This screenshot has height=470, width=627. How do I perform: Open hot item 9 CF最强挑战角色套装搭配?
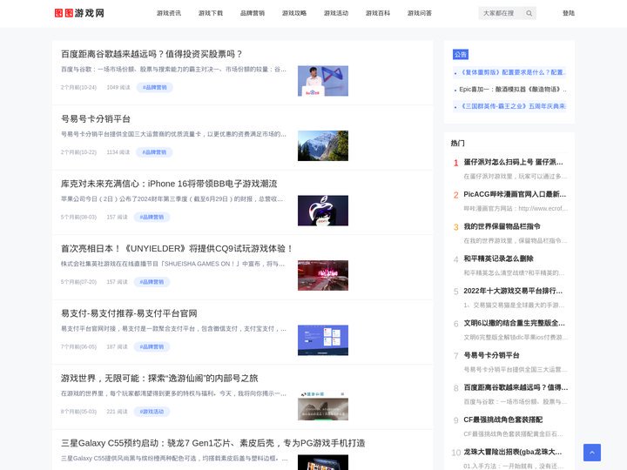click(503, 420)
